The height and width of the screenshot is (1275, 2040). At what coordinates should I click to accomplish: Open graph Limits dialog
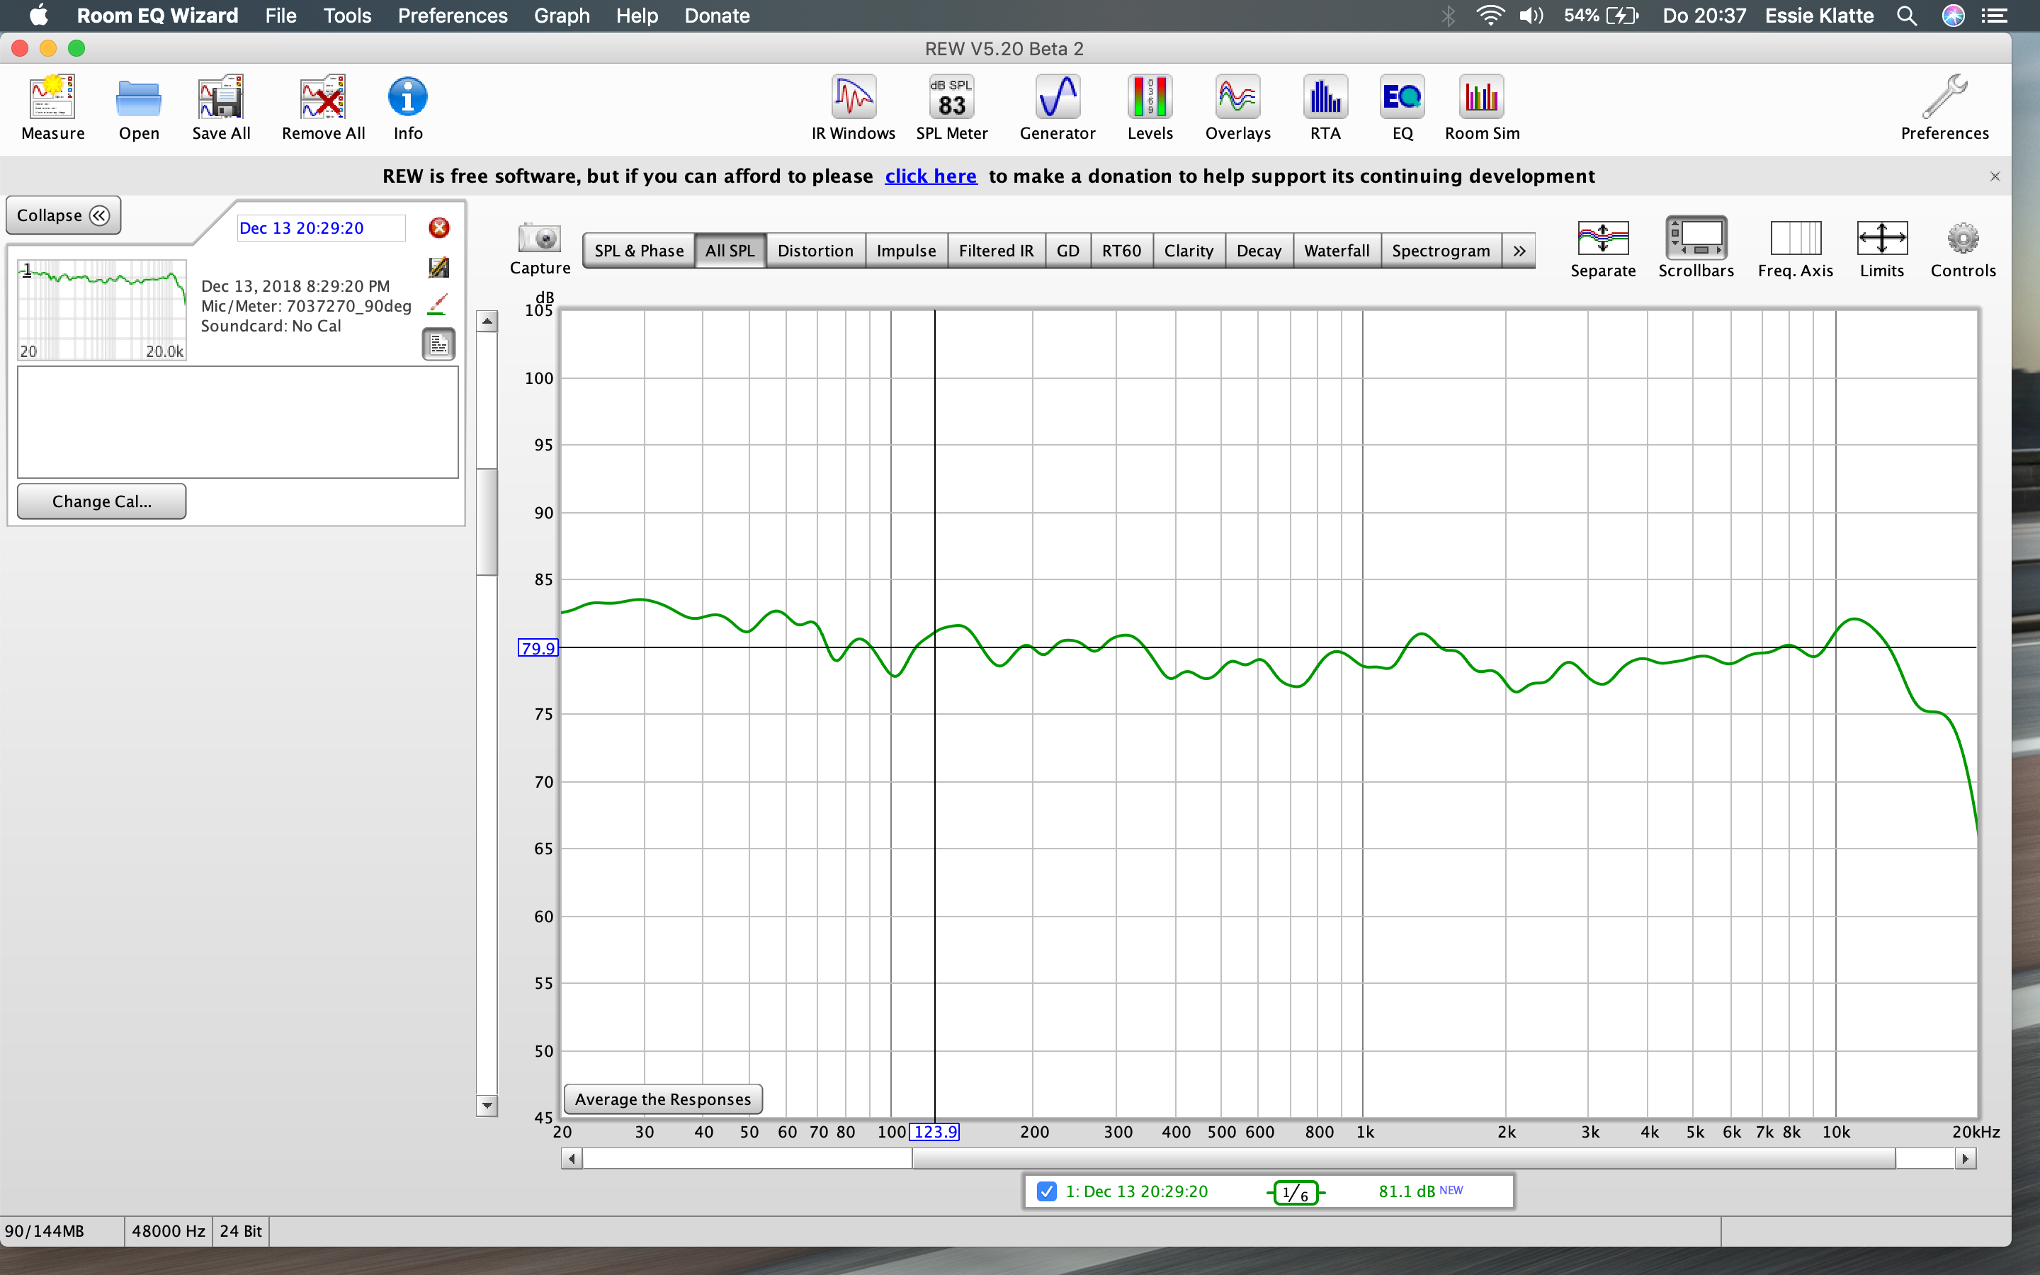pos(1881,249)
